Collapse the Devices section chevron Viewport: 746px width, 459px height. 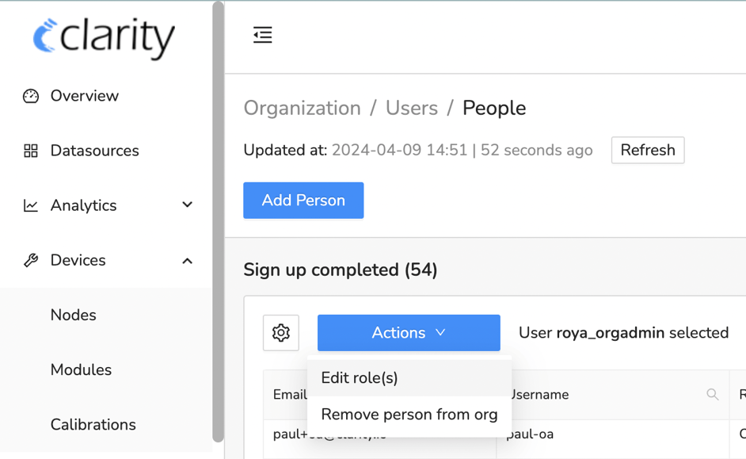coord(187,259)
